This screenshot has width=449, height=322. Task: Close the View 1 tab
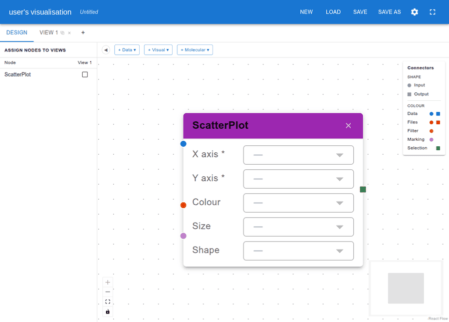[x=69, y=33]
